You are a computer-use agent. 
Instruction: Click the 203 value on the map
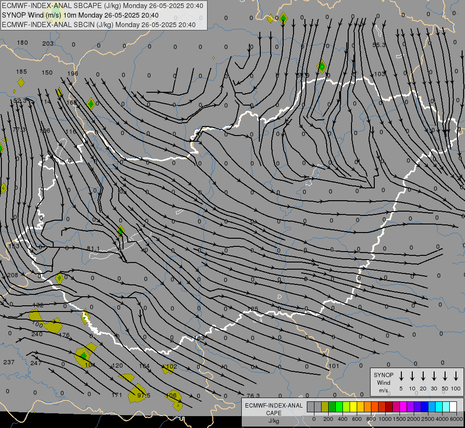pos(48,44)
